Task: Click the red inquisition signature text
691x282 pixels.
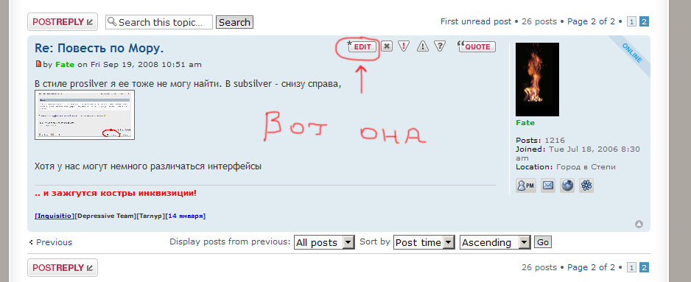Action: point(116,194)
